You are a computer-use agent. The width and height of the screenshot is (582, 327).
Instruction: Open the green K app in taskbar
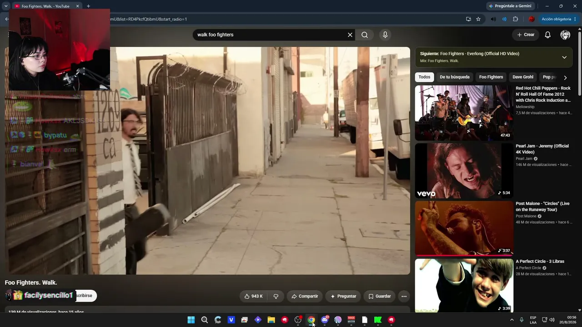(x=378, y=320)
